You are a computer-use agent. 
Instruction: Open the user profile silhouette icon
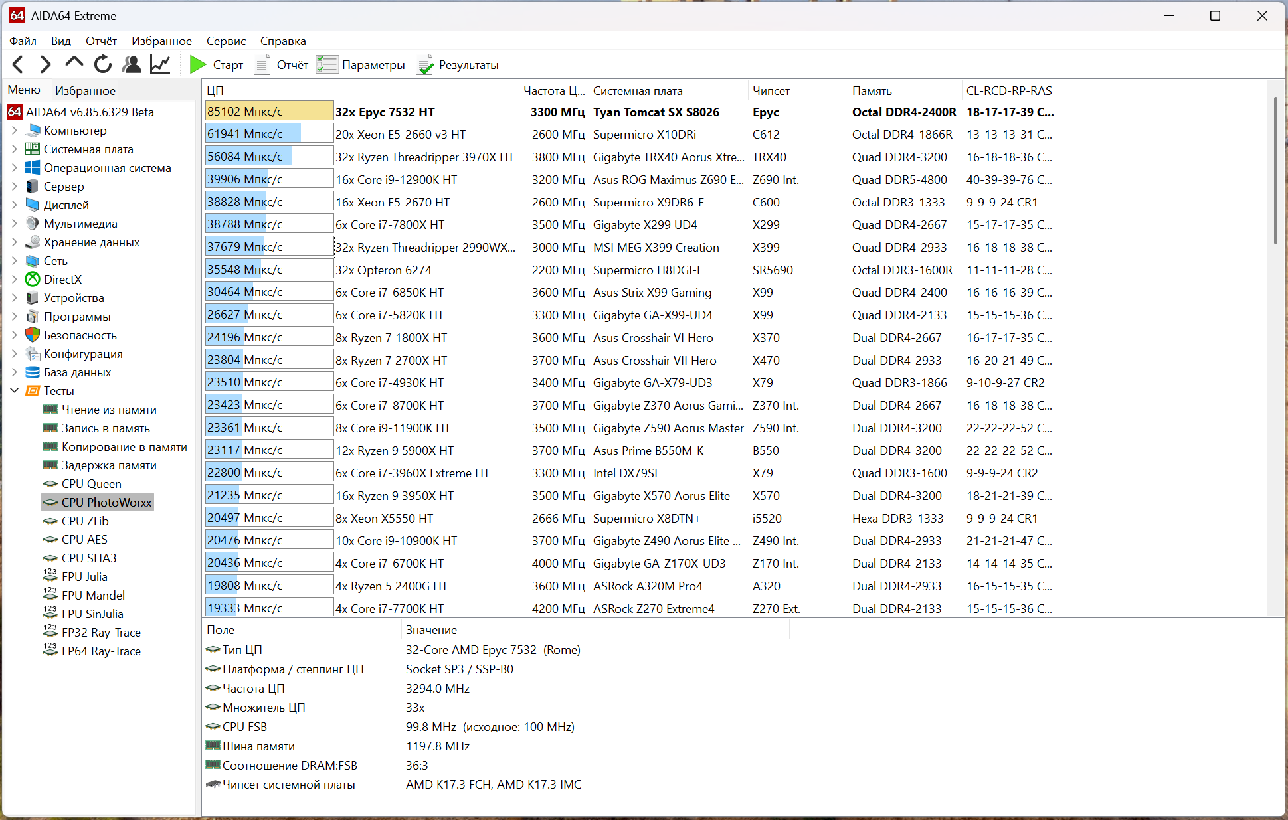coord(132,64)
